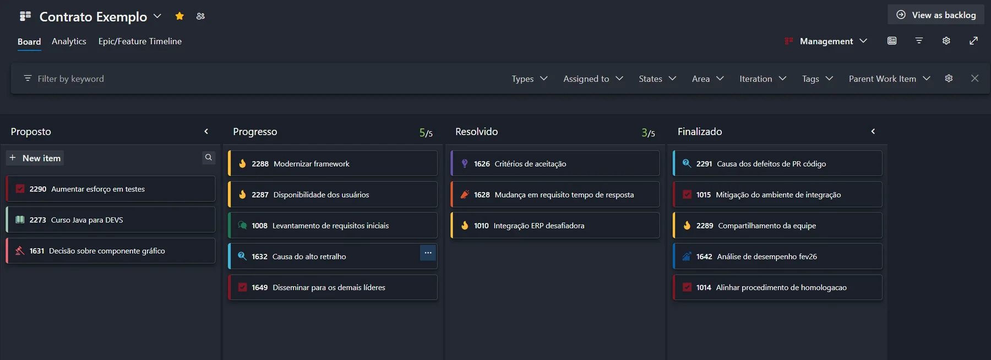The height and width of the screenshot is (360, 991).
Task: Open Curso Java para DEVS card
Action: click(x=111, y=220)
